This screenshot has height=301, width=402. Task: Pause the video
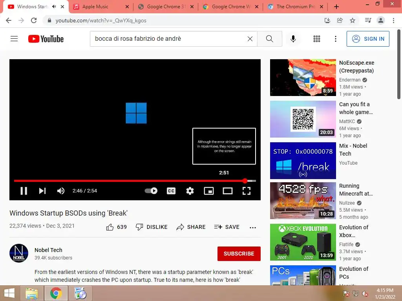click(24, 191)
